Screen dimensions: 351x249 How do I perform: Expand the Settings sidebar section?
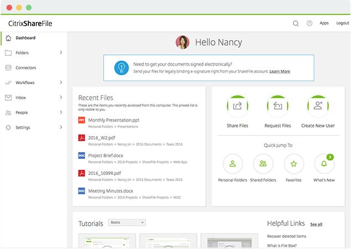coord(61,128)
